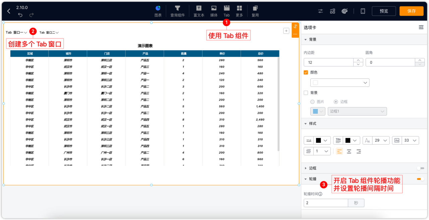Screen dimensions: 429x220
Task: Open the Tab component from the toolbar
Action: click(227, 10)
